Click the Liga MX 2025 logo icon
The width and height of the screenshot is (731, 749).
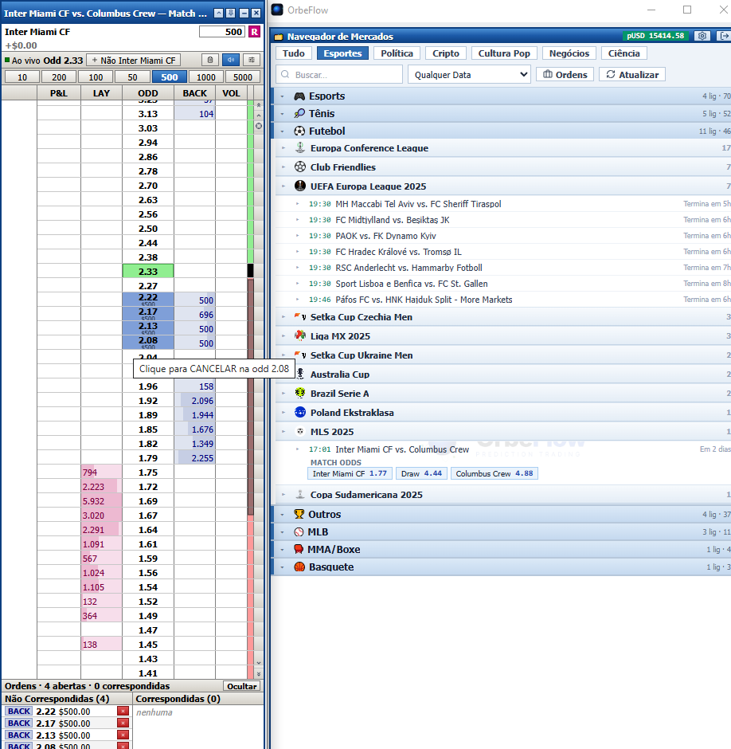[x=300, y=335]
